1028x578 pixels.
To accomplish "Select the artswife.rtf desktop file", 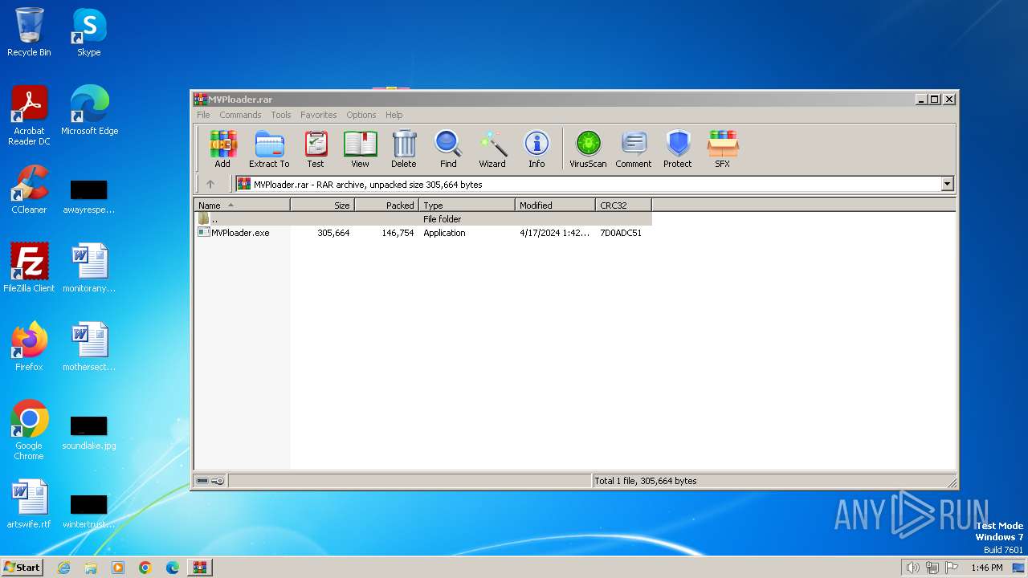I will pos(30,504).
